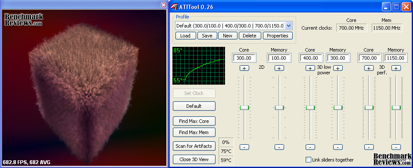Enable Link sliders together checkbox
This screenshot has width=413, height=168.
point(308,159)
